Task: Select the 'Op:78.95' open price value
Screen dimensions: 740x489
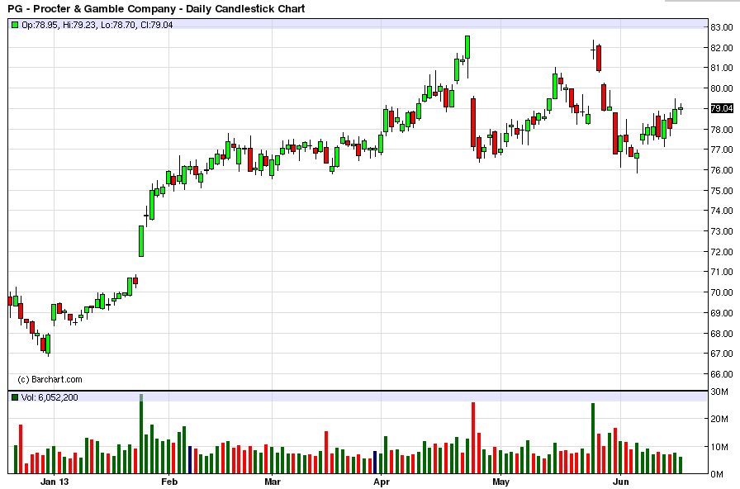Action: (40, 25)
